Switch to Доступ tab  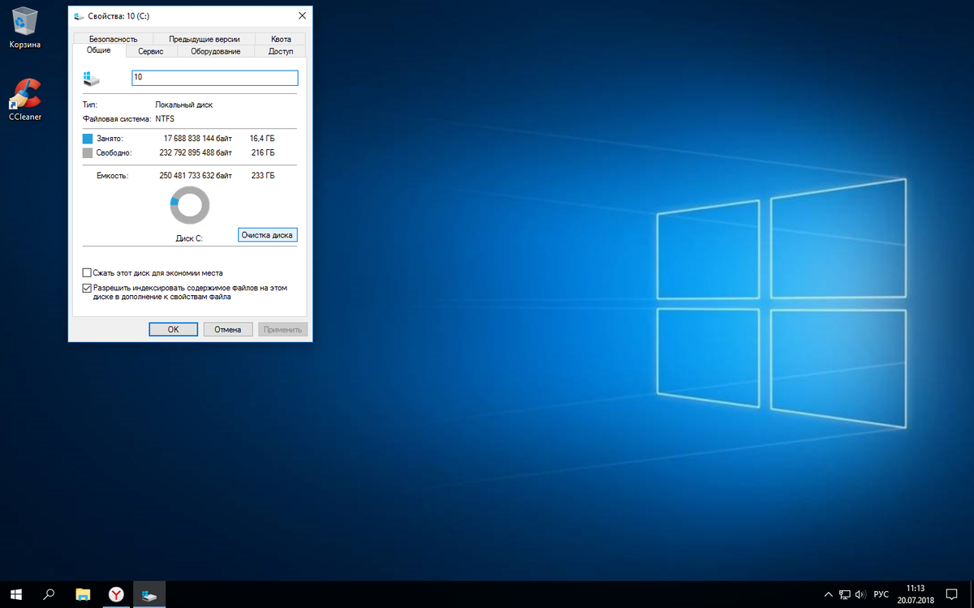[x=281, y=51]
